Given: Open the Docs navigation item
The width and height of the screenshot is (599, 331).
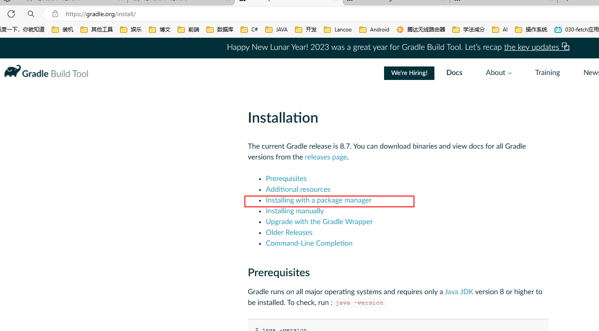Looking at the screenshot, I should tap(454, 73).
